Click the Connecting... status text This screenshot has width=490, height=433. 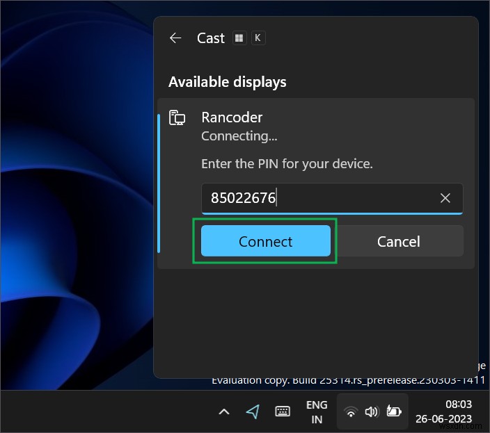pyautogui.click(x=239, y=136)
